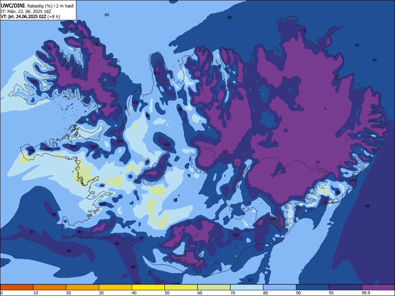Pick the 20–30 amber legend swatch
395x296 pixels.
point(83,287)
